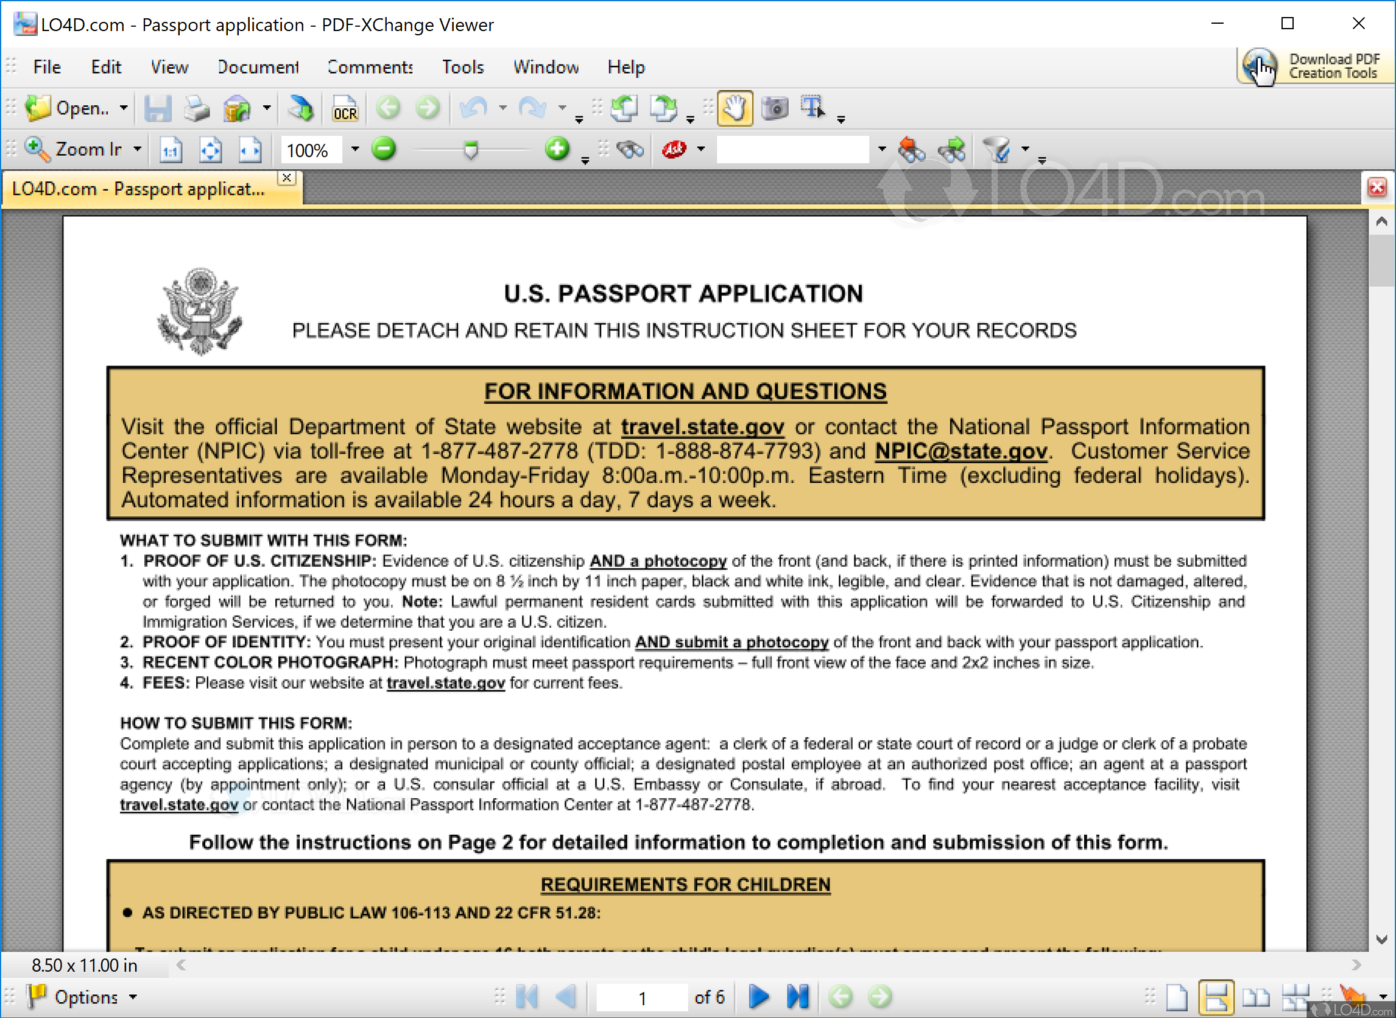Toggle the Hand tool
This screenshot has width=1396, height=1018.
tap(735, 108)
